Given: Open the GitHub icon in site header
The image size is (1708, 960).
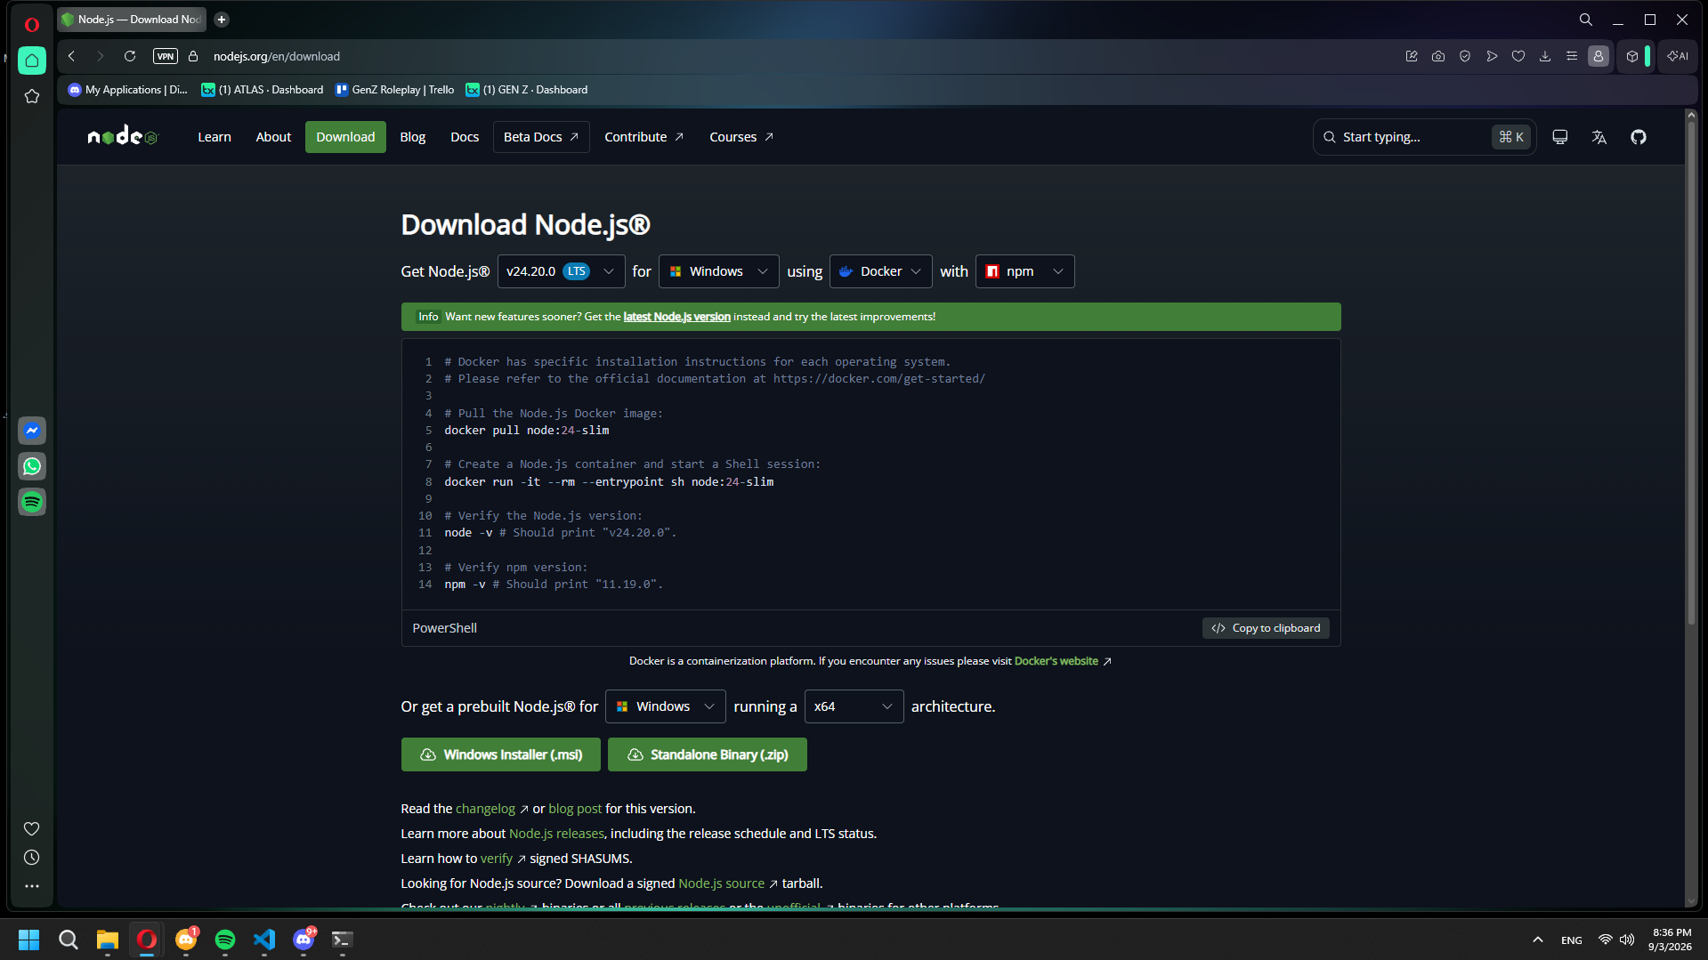Looking at the screenshot, I should (1638, 137).
